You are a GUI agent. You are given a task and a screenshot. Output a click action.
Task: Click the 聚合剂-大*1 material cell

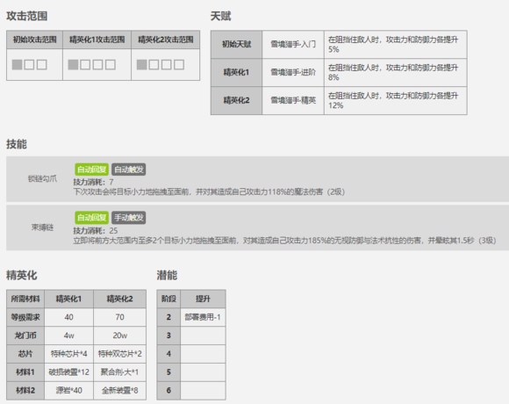pos(119,372)
